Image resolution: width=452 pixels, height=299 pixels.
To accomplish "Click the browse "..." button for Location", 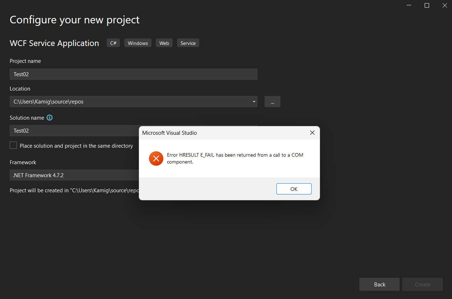I will [x=272, y=102].
